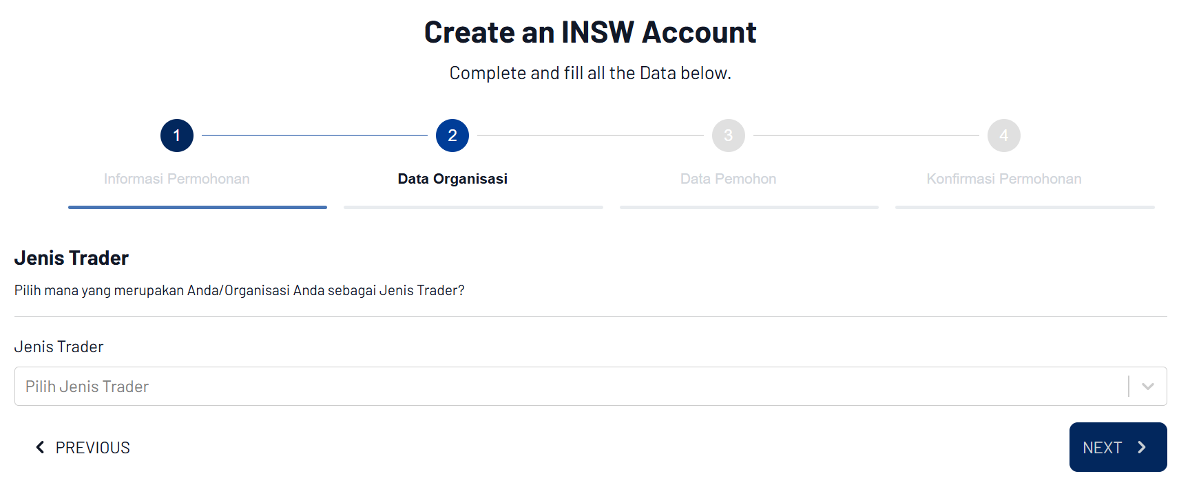The image size is (1179, 487).
Task: Click the greyed step 3 circle
Action: (x=728, y=136)
